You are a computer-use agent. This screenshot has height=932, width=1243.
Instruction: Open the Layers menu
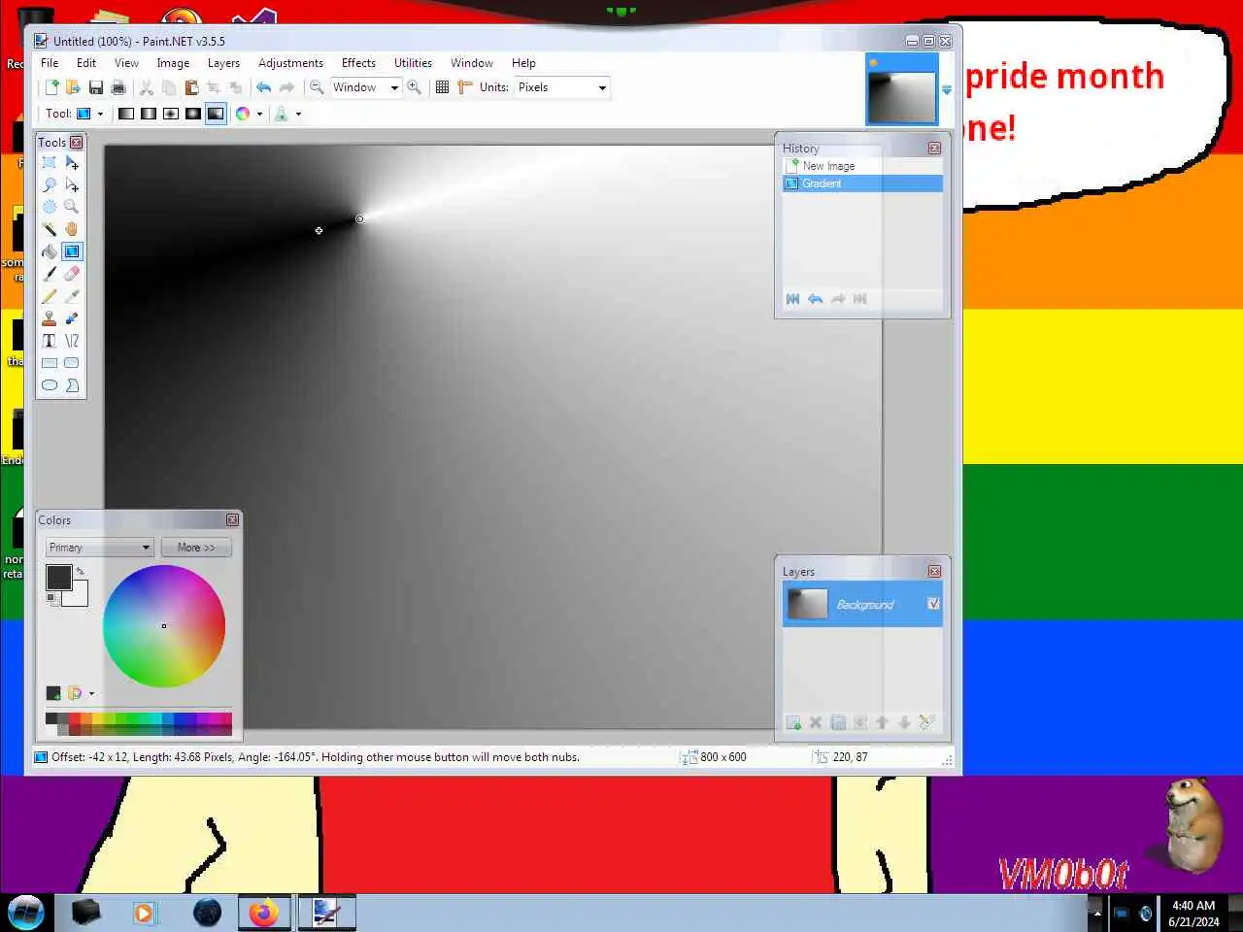[223, 63]
